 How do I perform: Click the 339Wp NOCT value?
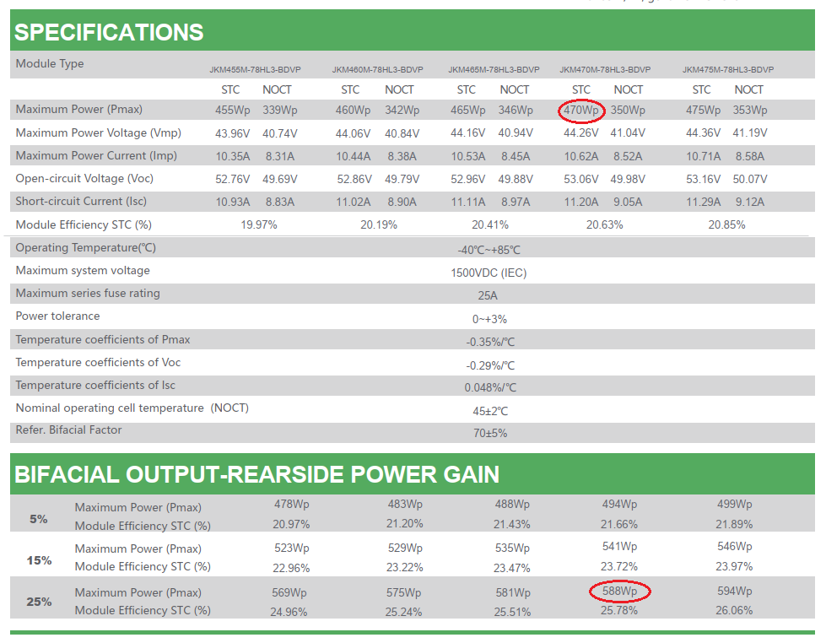(280, 111)
